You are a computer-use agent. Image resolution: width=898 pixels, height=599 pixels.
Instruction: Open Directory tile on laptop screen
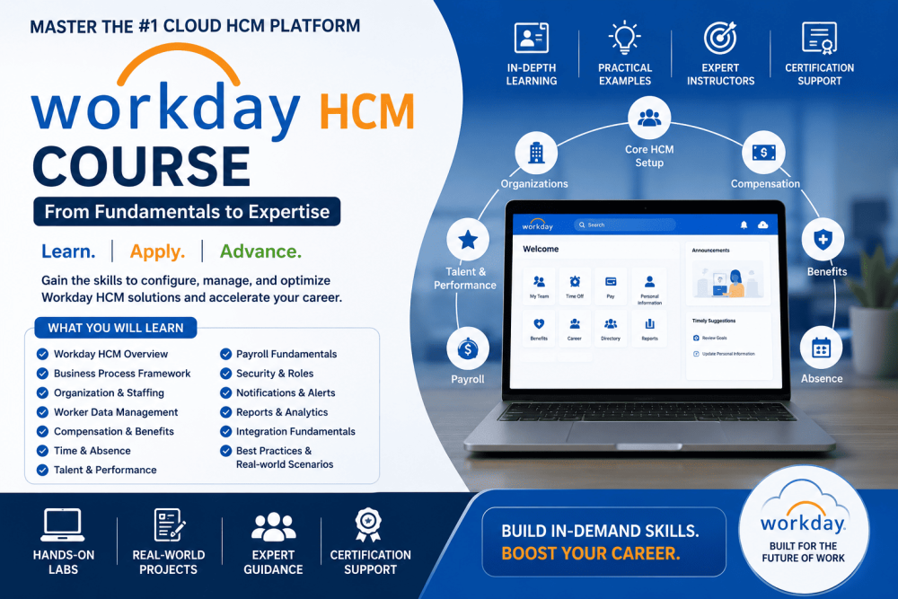tap(611, 329)
